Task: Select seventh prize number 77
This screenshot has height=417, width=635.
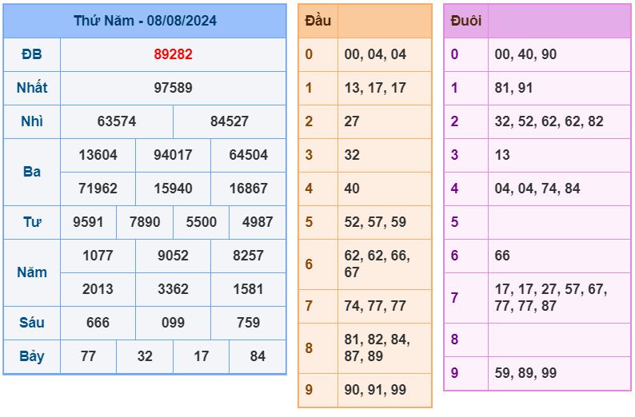Action: 88,356
